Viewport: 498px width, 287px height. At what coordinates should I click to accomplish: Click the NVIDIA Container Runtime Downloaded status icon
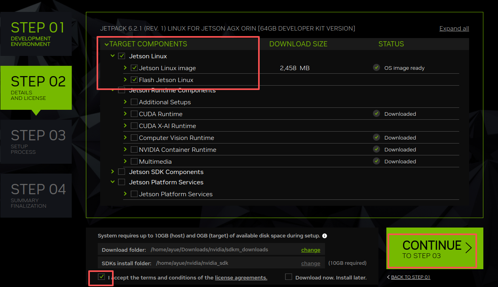[376, 149]
